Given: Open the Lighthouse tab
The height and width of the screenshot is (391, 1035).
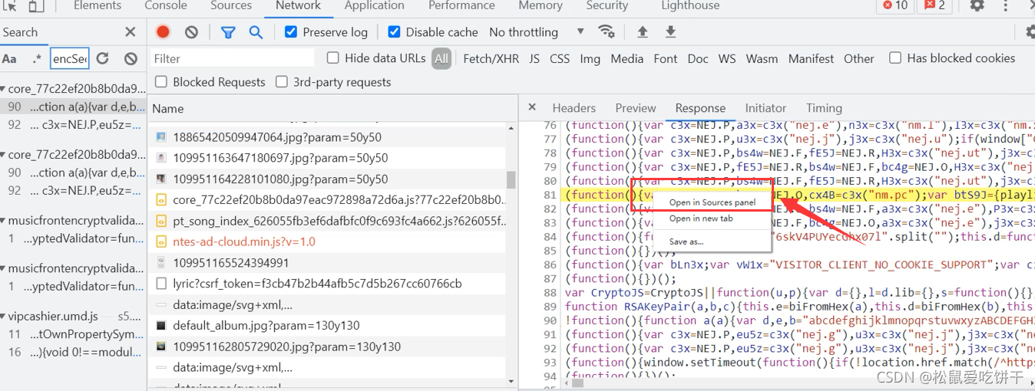Looking at the screenshot, I should click(690, 5).
